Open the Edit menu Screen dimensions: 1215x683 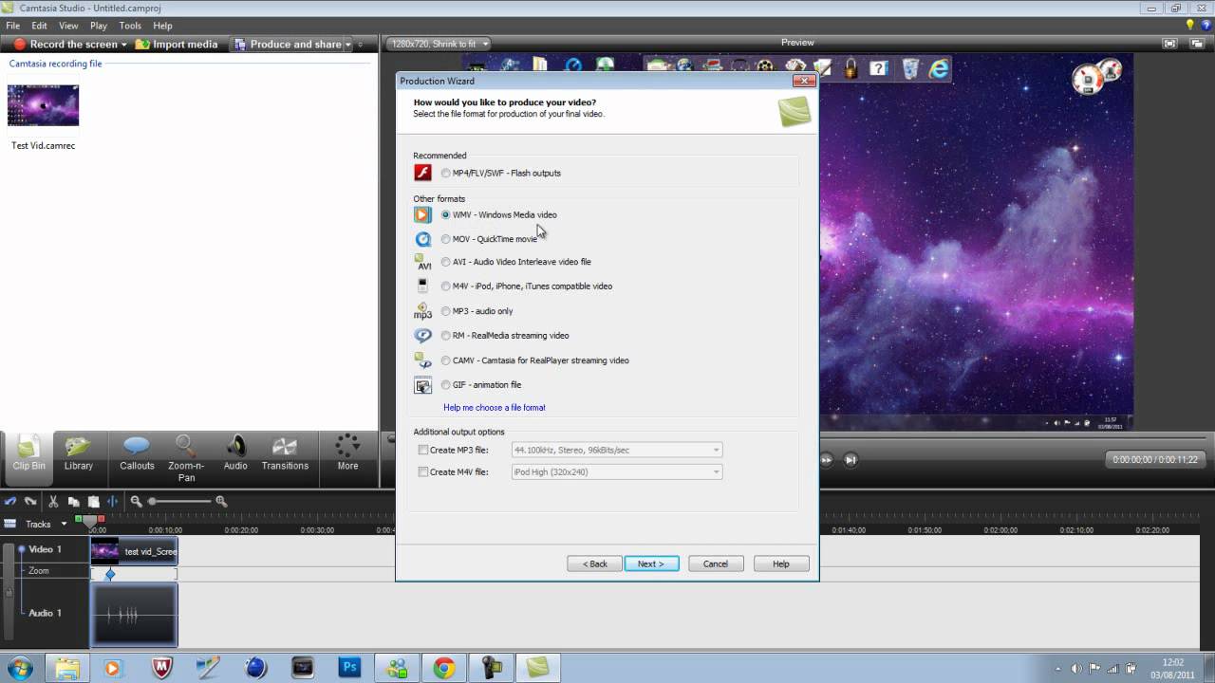point(39,26)
